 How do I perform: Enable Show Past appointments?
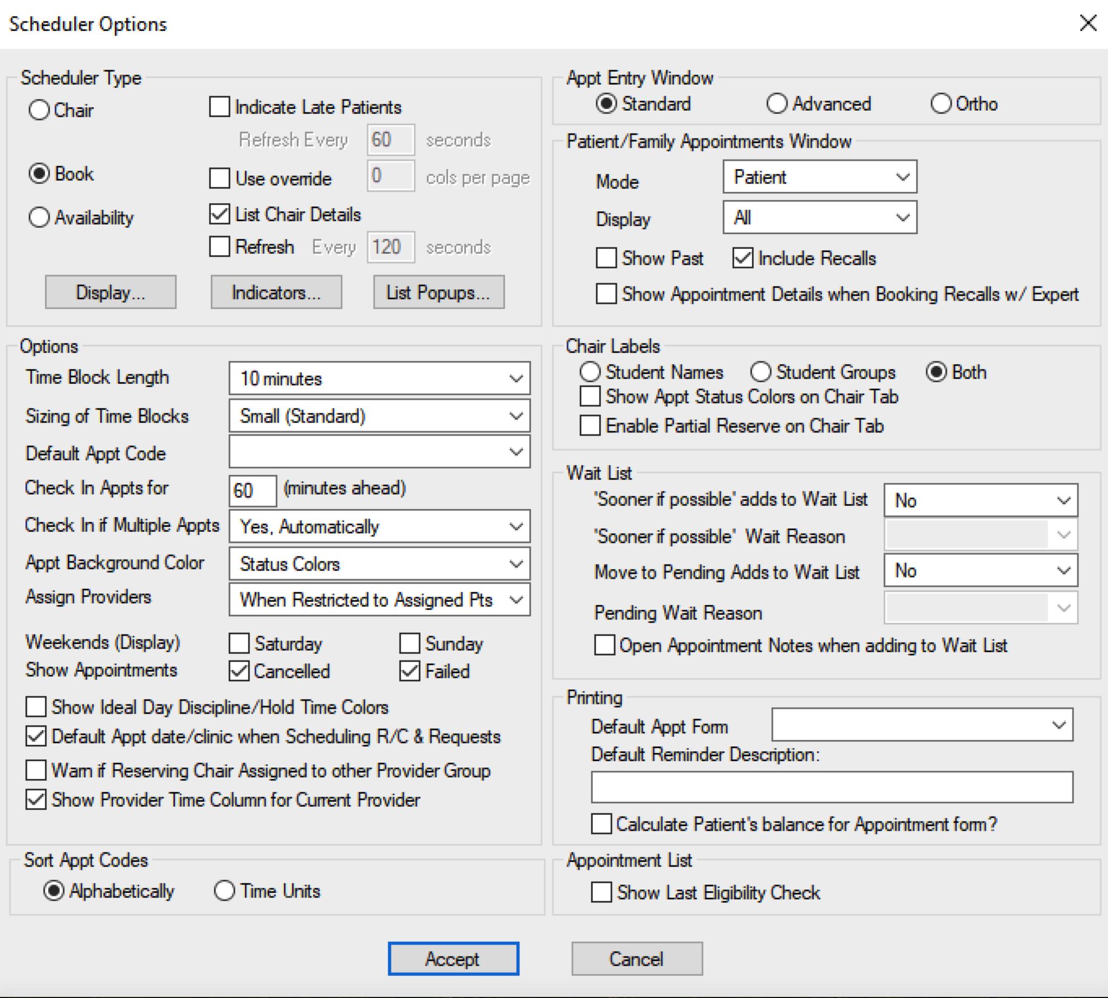605,258
